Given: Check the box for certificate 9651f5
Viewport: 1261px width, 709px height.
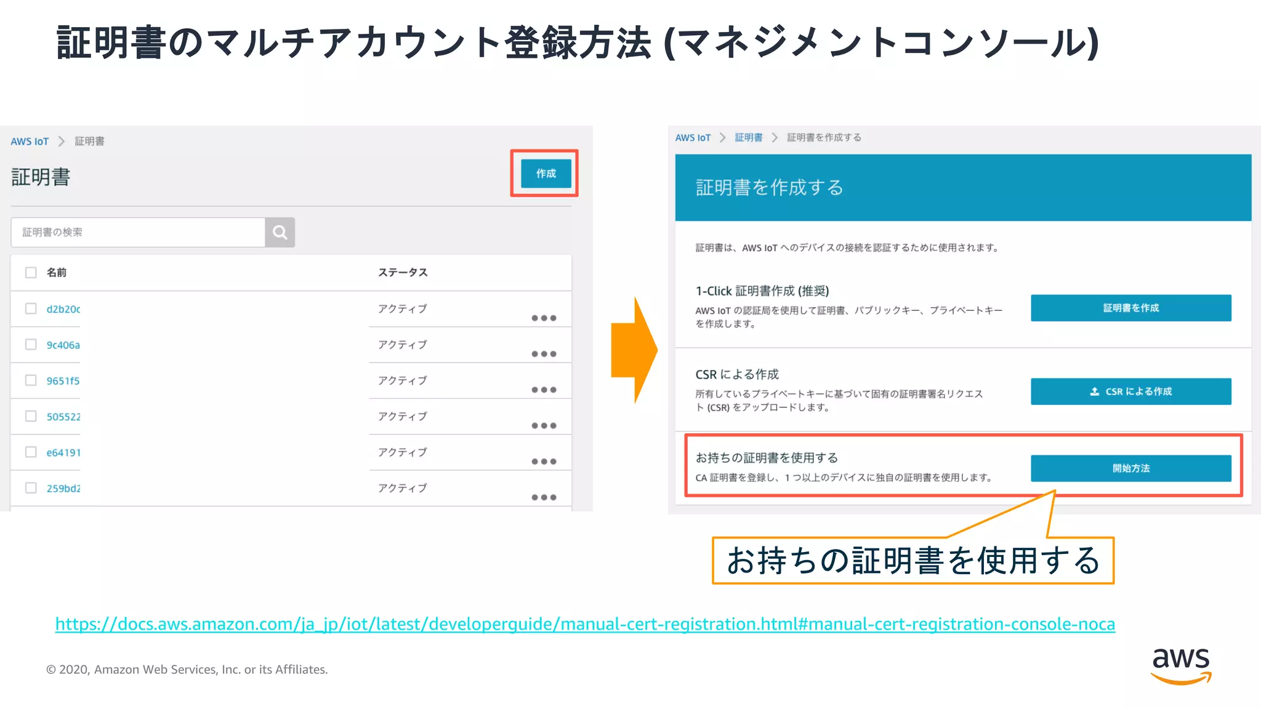Looking at the screenshot, I should click(31, 380).
